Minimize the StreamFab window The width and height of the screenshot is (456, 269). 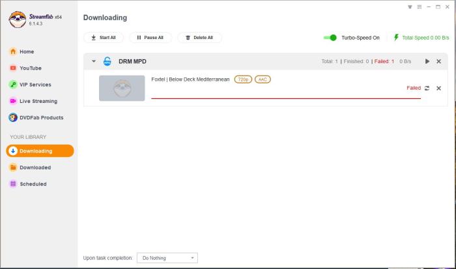[x=429, y=7]
